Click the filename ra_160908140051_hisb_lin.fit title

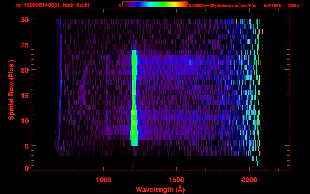pyautogui.click(x=52, y=5)
